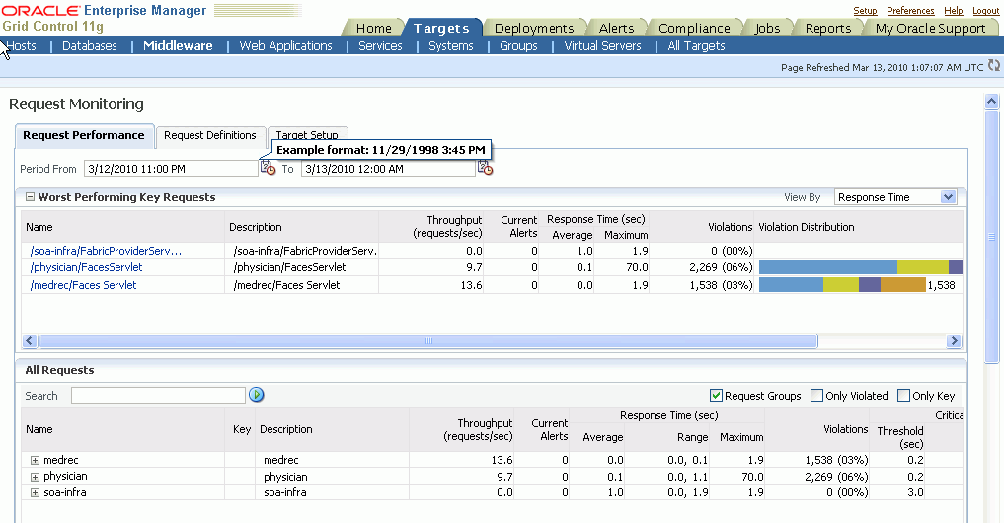Expand the soa-infra request group

(x=35, y=491)
